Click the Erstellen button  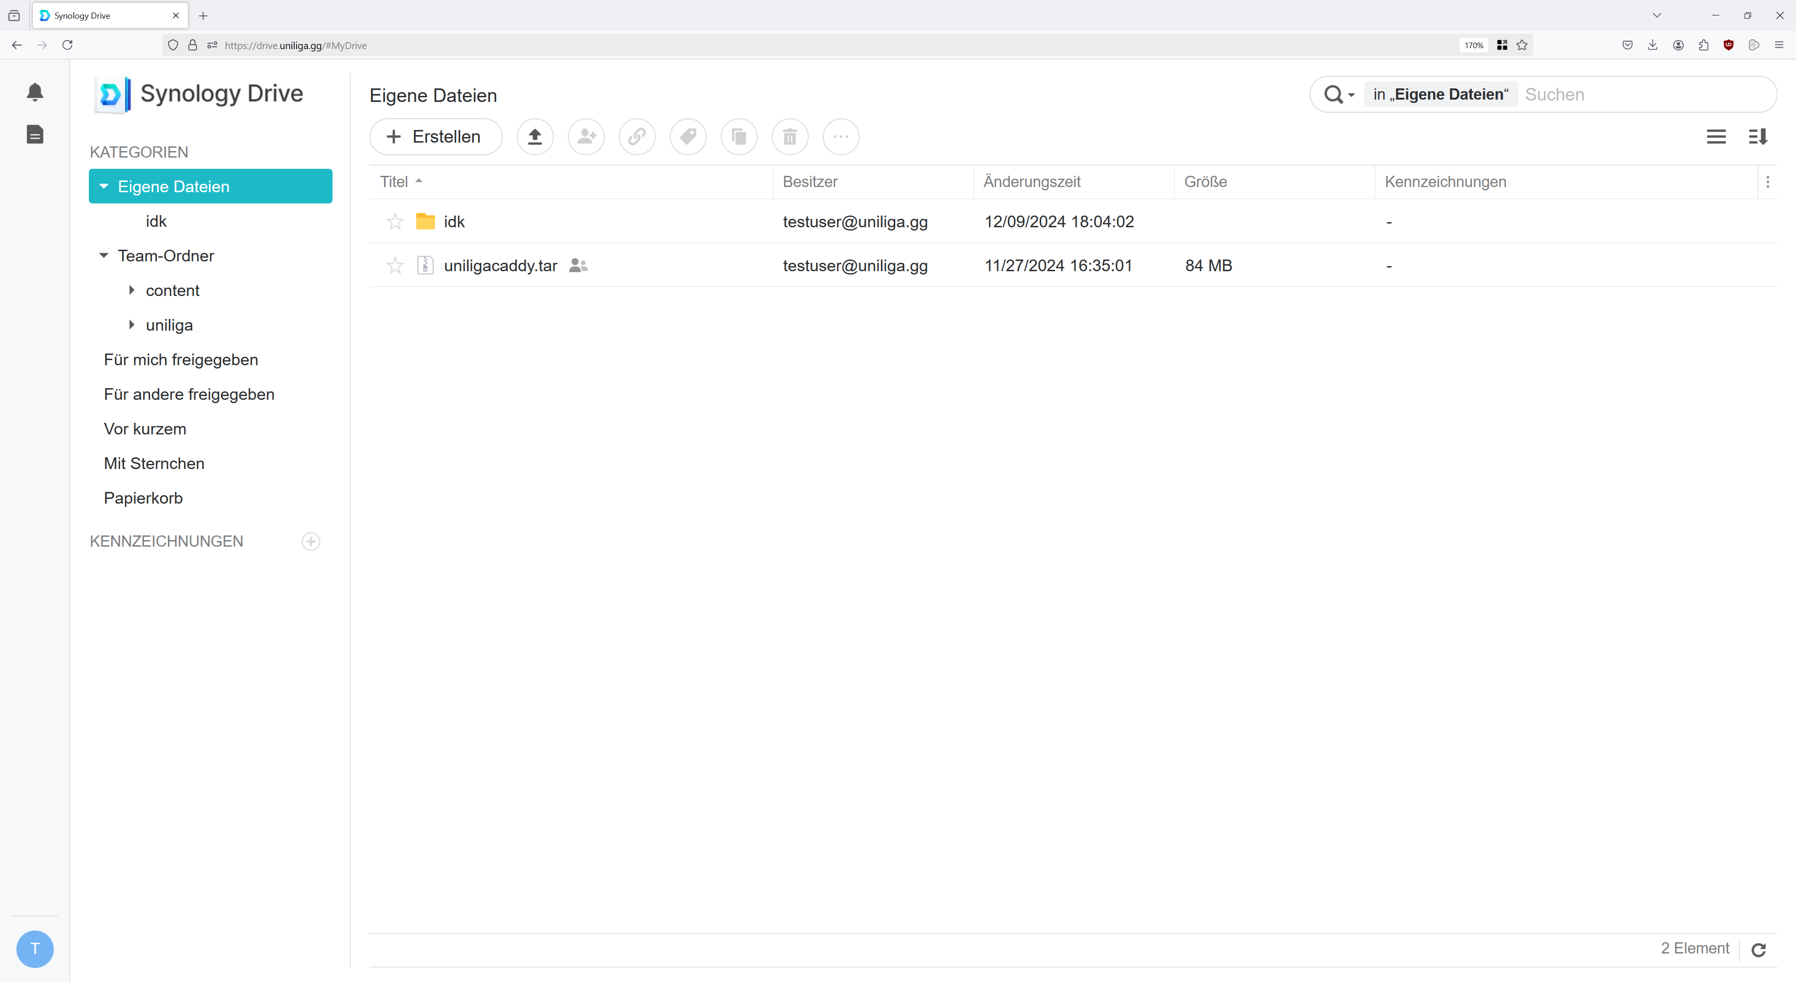pos(435,137)
